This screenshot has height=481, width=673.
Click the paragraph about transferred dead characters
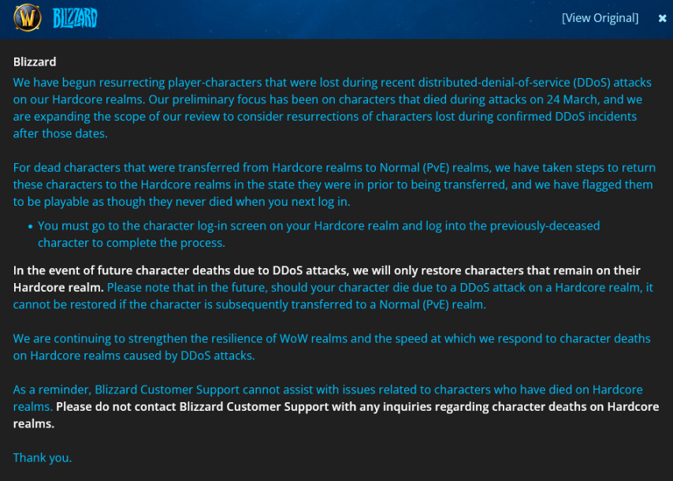click(x=334, y=185)
